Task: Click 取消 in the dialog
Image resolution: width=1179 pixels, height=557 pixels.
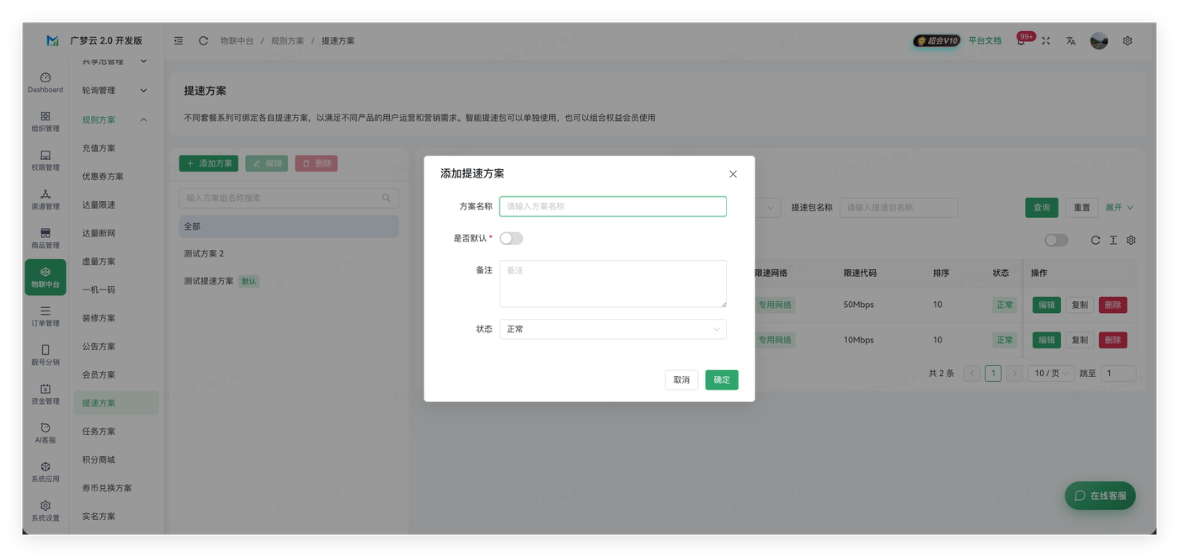Action: coord(681,379)
